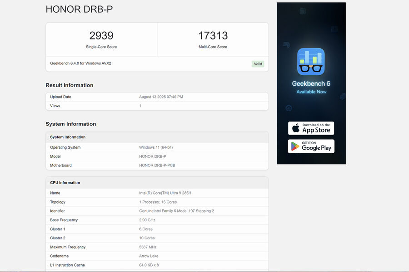Click the single-core score value 2939

coord(101,36)
